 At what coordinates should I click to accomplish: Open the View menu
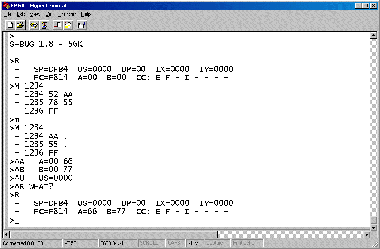pos(35,14)
